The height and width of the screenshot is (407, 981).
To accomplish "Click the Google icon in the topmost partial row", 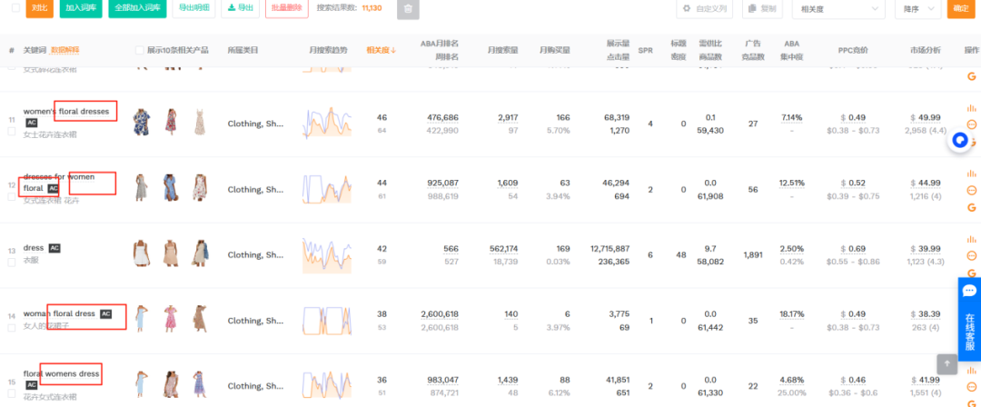I will 972,76.
